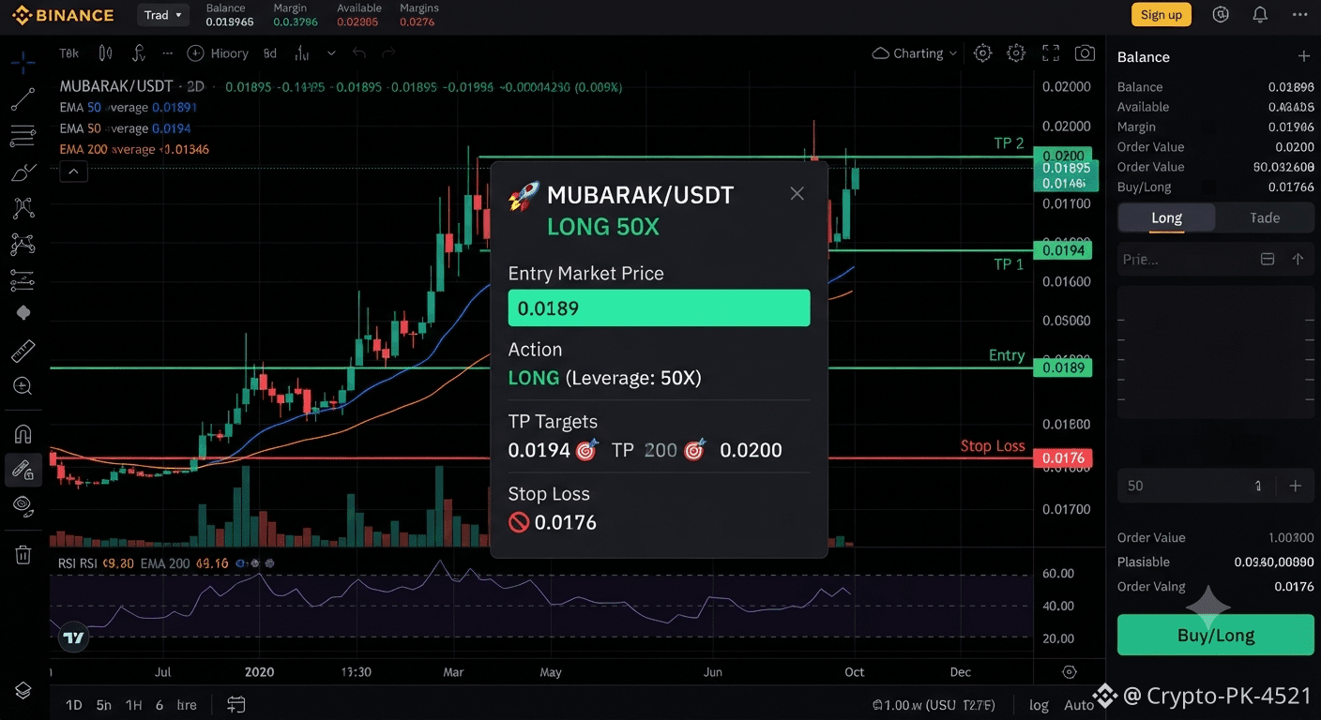Open the 8d interval selector

point(270,53)
